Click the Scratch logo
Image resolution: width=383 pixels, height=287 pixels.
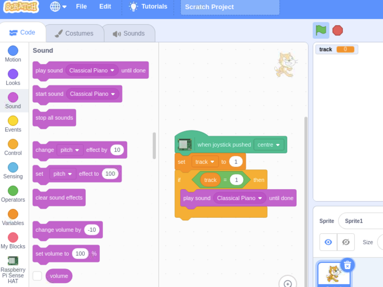click(x=21, y=7)
